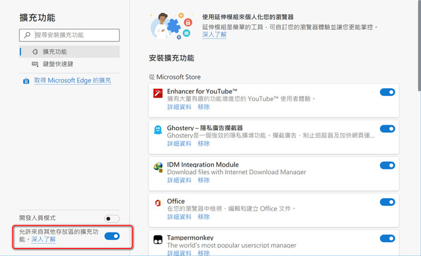
Task: Toggle off IDM Integration Module
Action: 388,165
